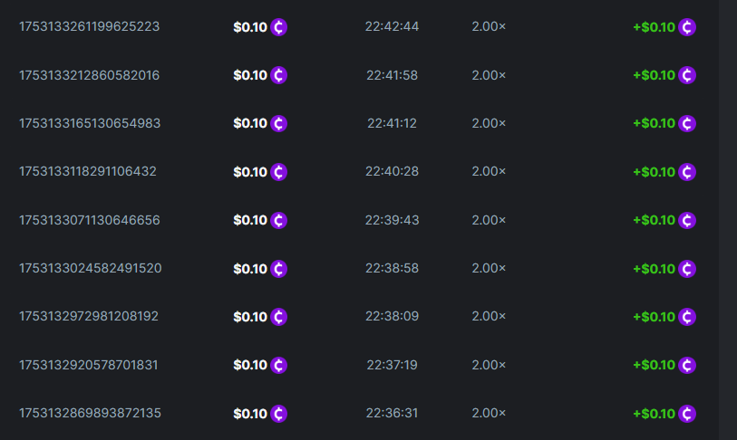The height and width of the screenshot is (440, 737).
Task: Click the profit coin icon in the 22:38:58 row
Action: point(687,269)
